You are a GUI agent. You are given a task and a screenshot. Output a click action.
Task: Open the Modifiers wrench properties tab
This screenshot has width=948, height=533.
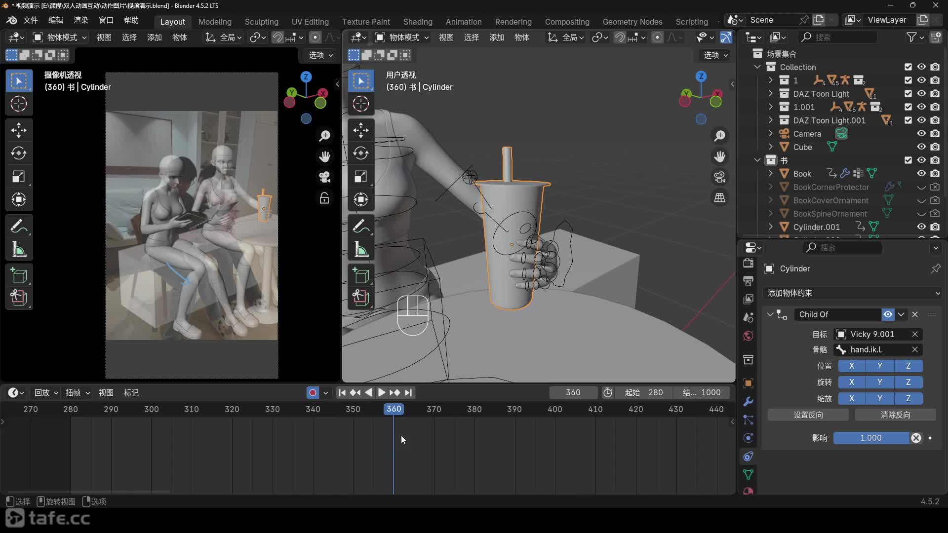(748, 402)
